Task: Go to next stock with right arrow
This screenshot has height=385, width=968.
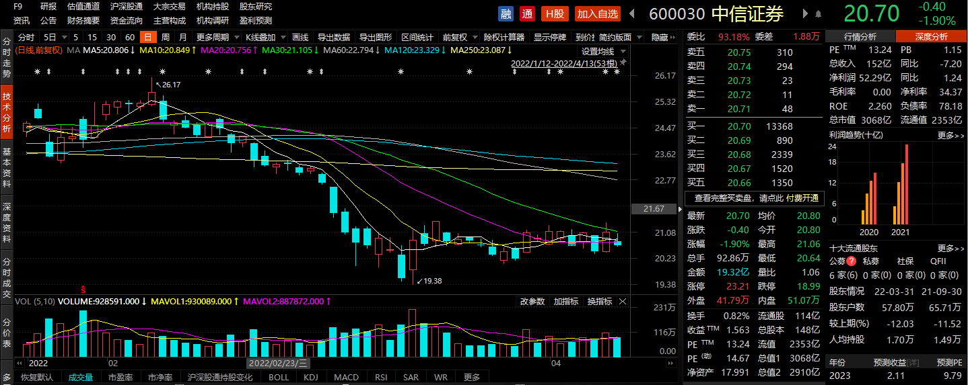Action: point(805,13)
